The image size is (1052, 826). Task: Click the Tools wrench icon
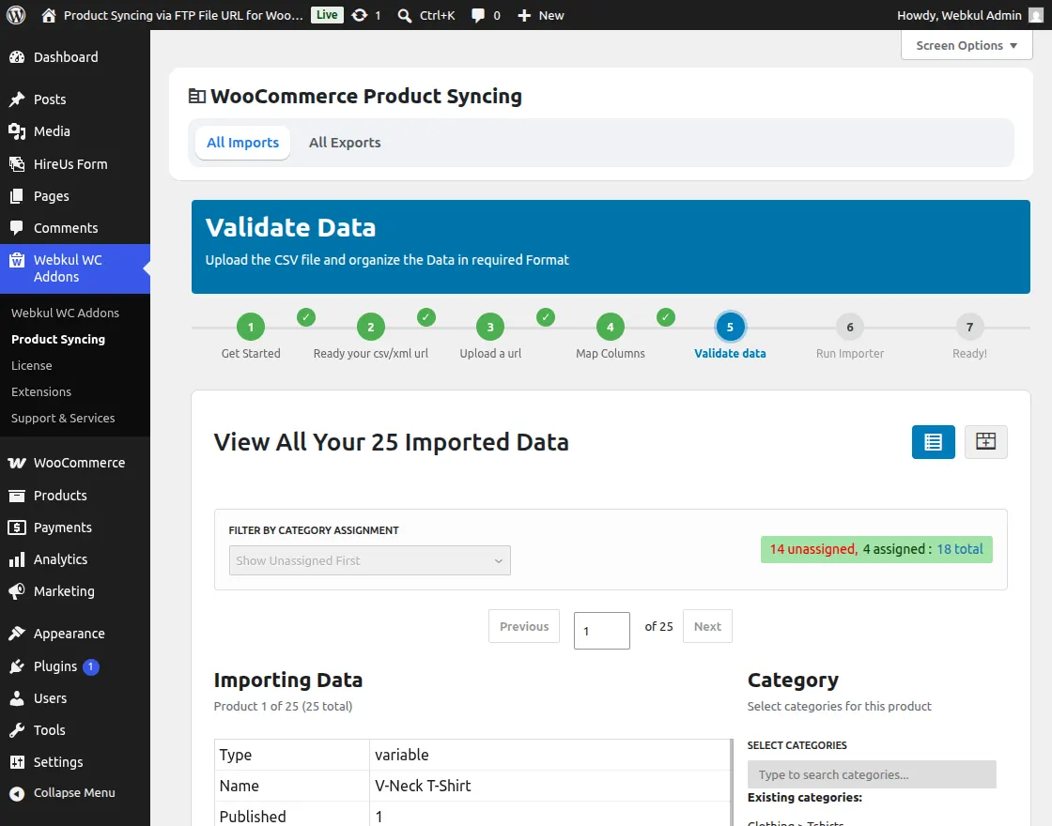coord(17,730)
